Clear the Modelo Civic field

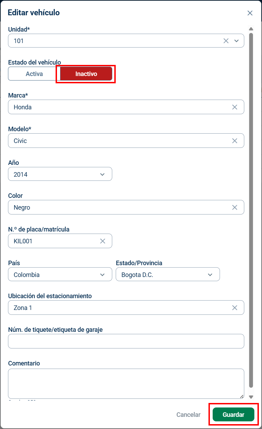coord(235,141)
